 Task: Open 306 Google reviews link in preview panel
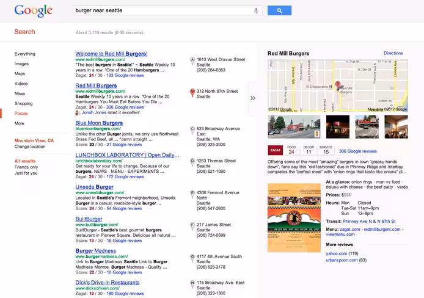click(x=358, y=151)
